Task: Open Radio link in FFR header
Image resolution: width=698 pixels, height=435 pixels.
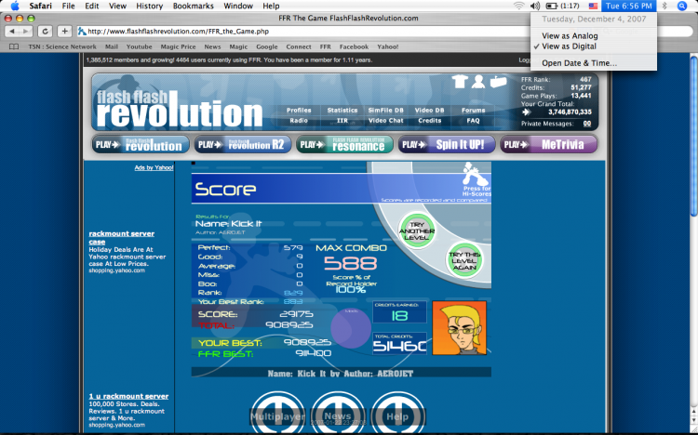Action: (299, 121)
